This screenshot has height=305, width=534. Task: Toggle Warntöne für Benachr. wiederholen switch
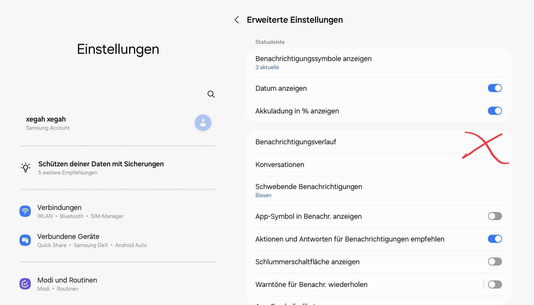pos(495,284)
